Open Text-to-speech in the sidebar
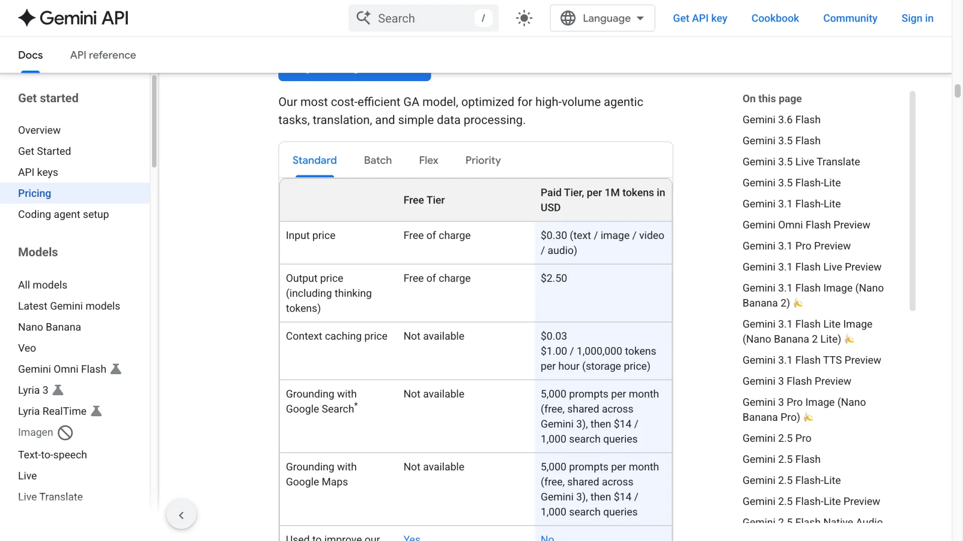This screenshot has width=963, height=541. click(53, 455)
